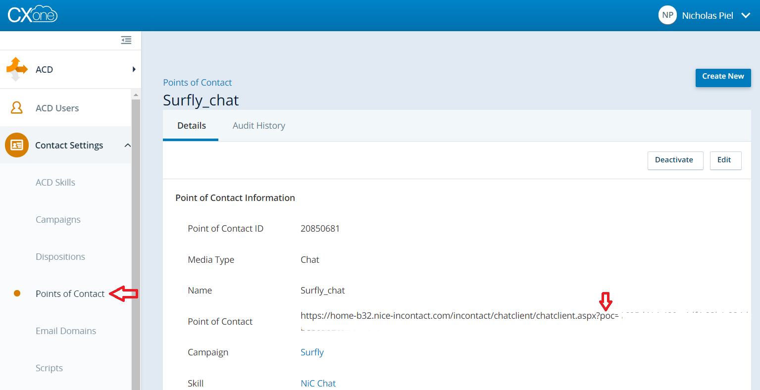The width and height of the screenshot is (760, 390).
Task: Click the CXone logo
Action: click(33, 15)
